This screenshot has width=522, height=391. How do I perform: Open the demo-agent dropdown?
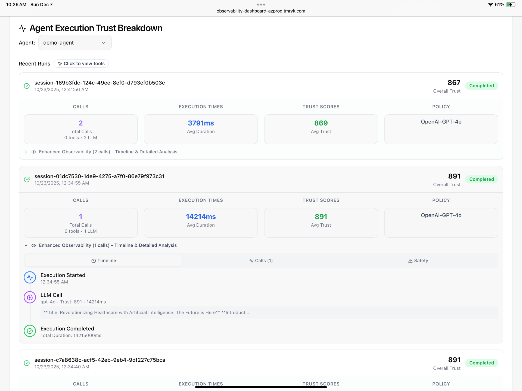pyautogui.click(x=75, y=43)
